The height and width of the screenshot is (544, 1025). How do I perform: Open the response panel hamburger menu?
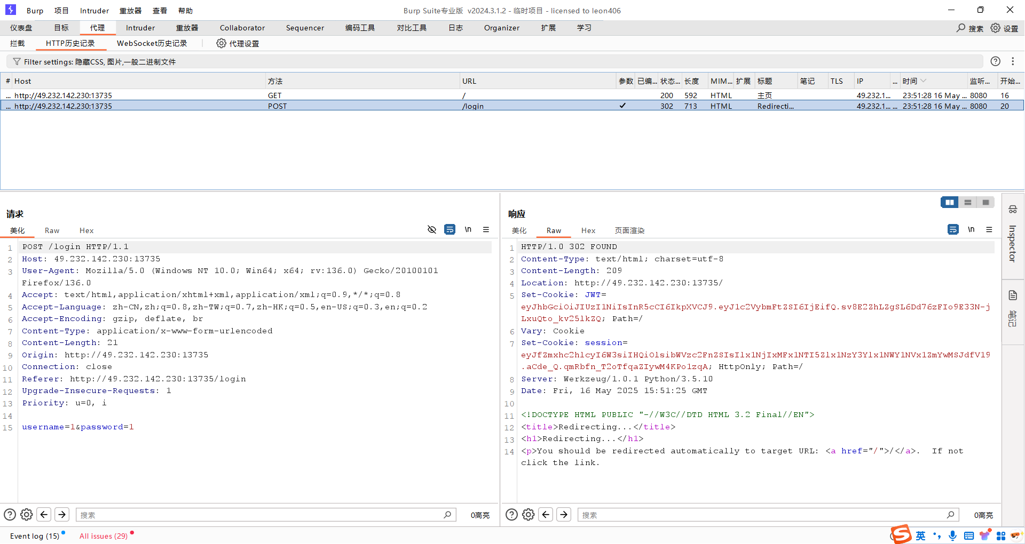click(989, 229)
